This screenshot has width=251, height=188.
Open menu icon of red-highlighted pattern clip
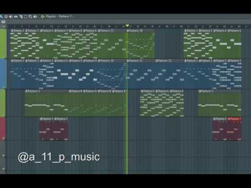[229, 119]
